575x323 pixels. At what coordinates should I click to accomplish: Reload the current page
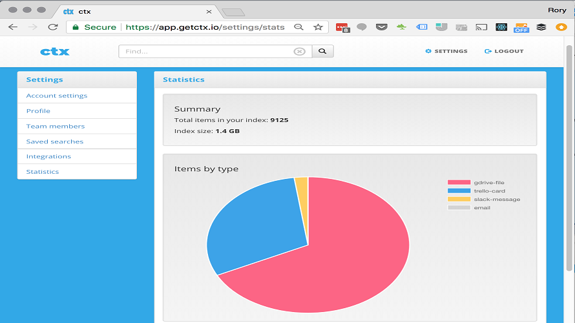[53, 26]
